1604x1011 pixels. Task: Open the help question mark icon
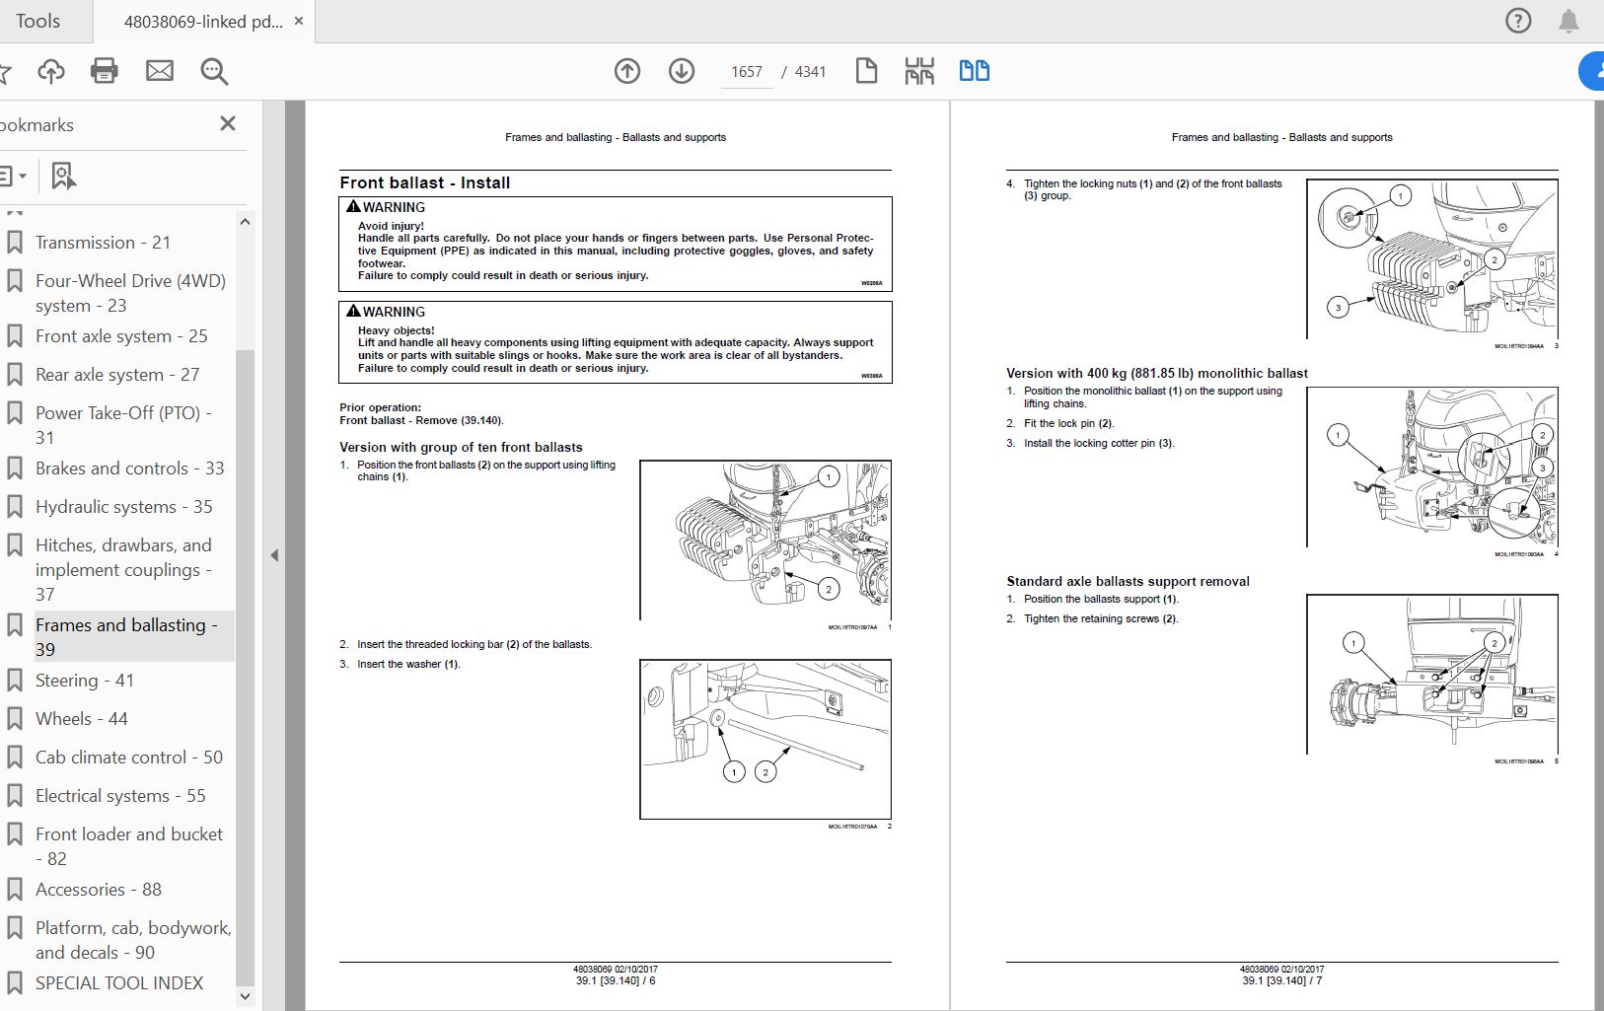[1518, 21]
